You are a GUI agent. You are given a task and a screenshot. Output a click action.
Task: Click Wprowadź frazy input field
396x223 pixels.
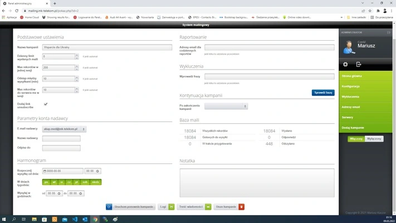[269, 76]
